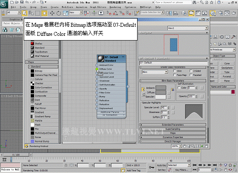The image size is (238, 173).
Task: Open the Modifiers menu
Action: point(67,7)
